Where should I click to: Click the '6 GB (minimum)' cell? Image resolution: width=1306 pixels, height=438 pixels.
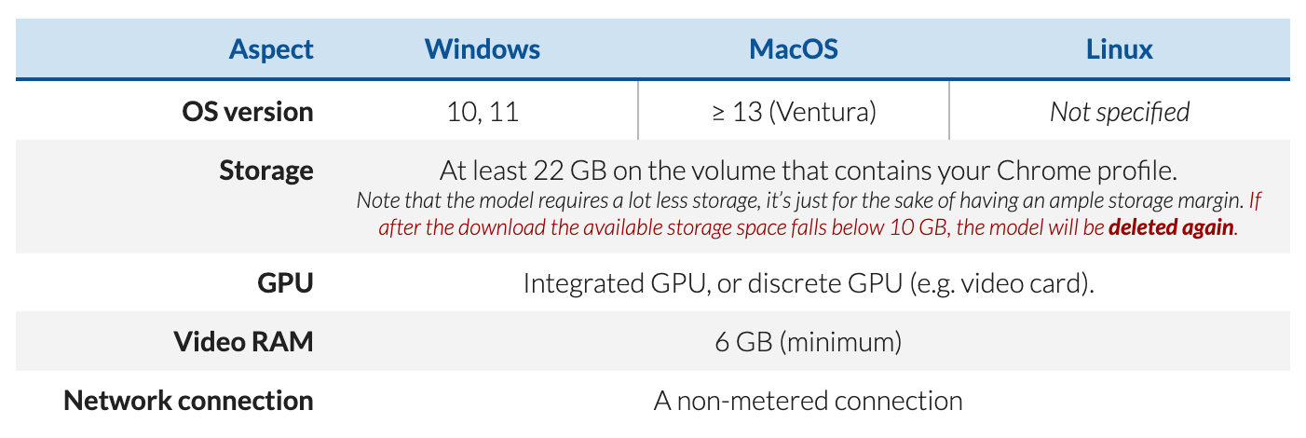point(809,342)
